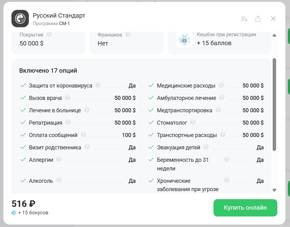The image size is (290, 227).
Task: Add program to comparison list icon
Action: point(244,19)
